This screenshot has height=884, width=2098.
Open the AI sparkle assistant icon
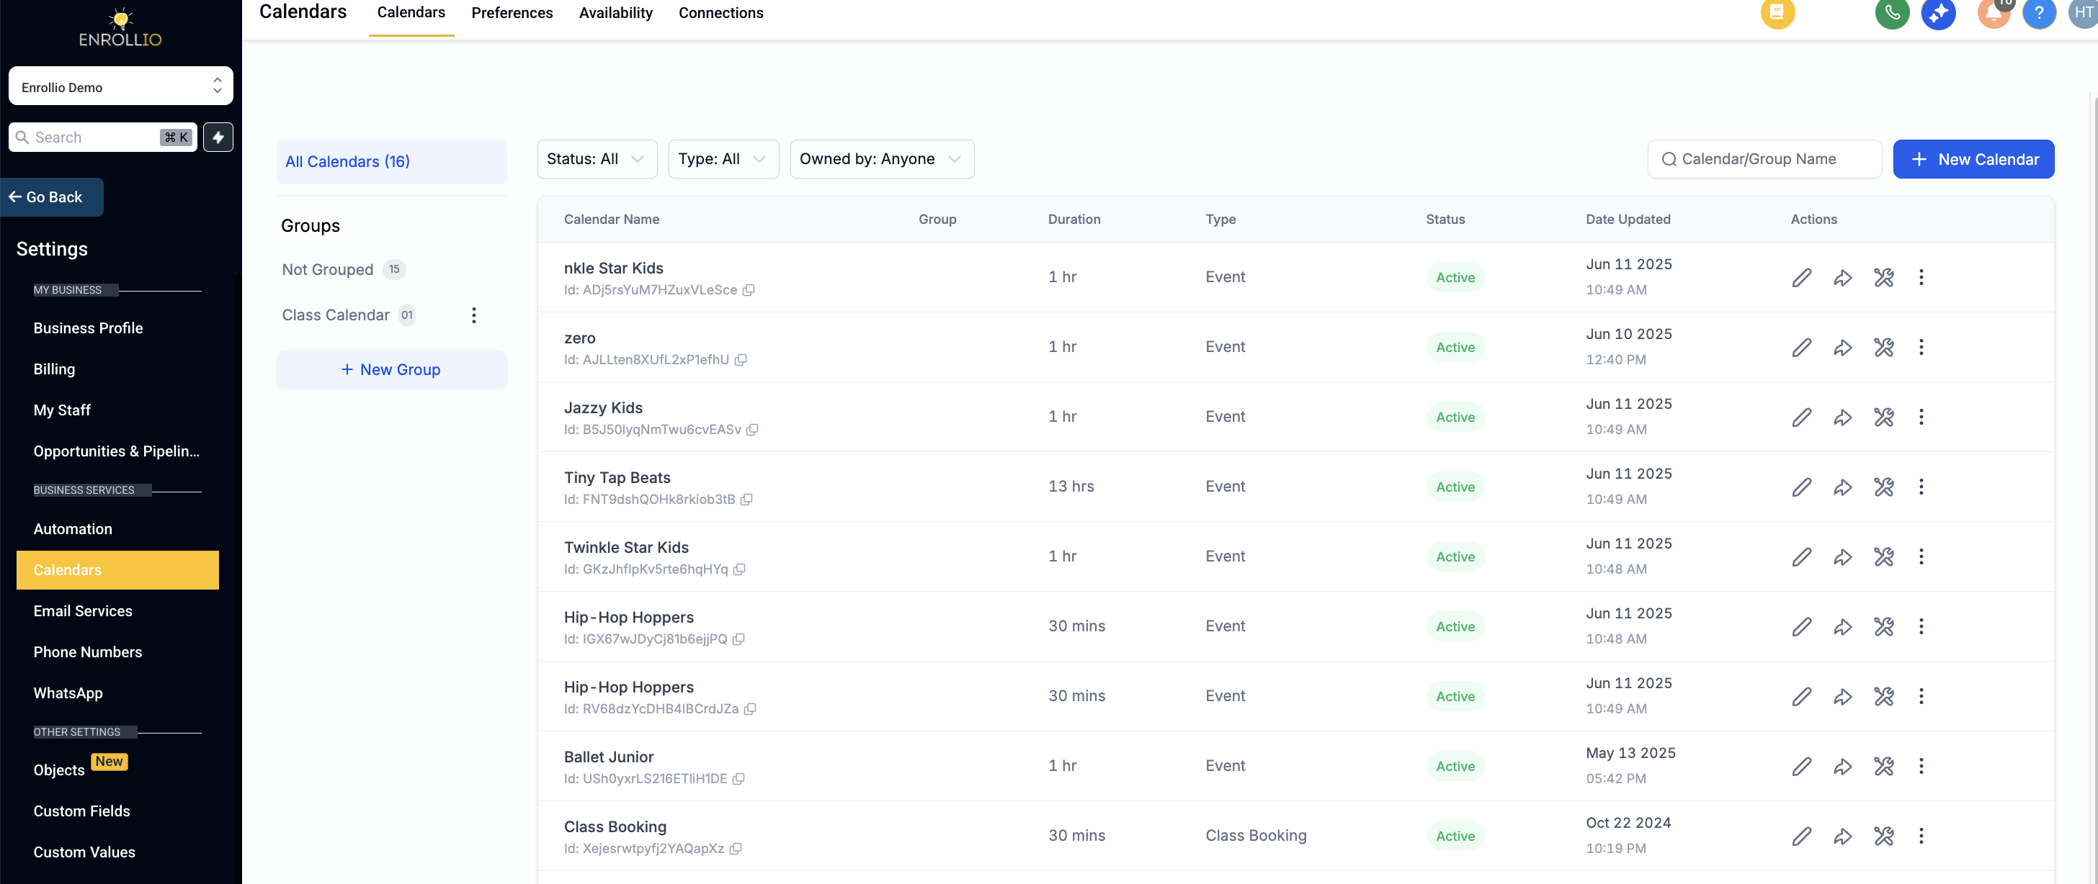tap(1938, 13)
